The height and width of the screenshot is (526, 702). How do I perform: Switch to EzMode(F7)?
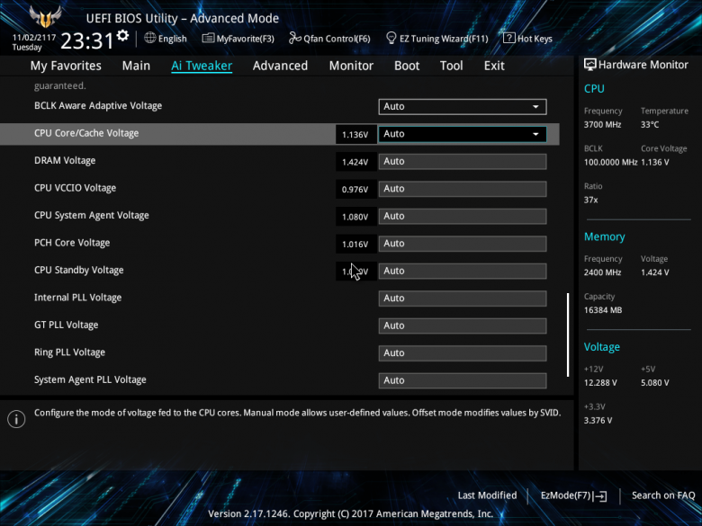pos(573,495)
